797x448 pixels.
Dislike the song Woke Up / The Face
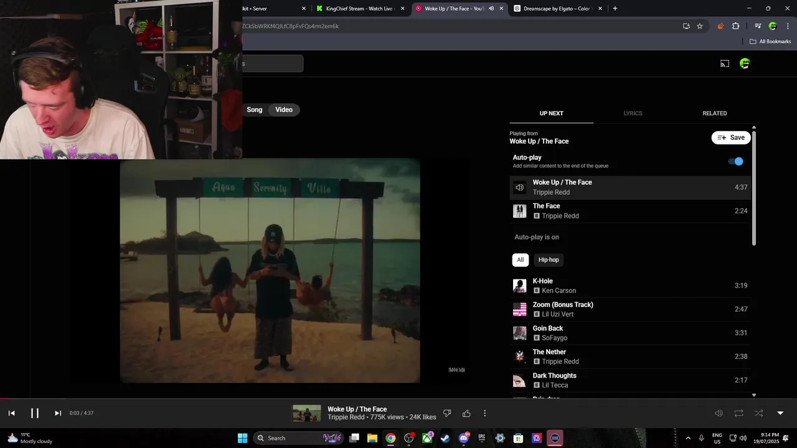(x=447, y=413)
